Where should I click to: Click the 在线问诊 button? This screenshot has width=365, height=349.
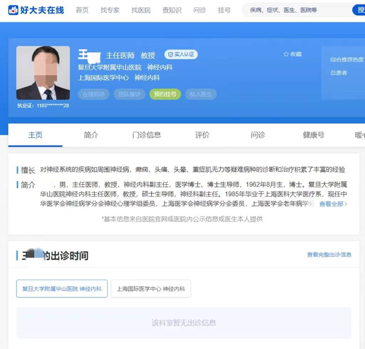(x=94, y=94)
